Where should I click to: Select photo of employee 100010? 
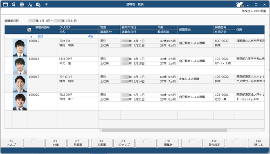pyautogui.click(x=20, y=48)
